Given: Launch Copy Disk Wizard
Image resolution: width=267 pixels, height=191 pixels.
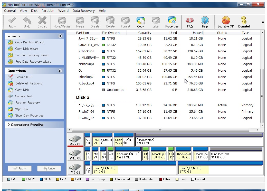Looking at the screenshot, I should (27, 49).
